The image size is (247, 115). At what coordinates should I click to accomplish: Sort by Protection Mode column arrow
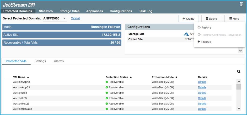[x=176, y=77]
